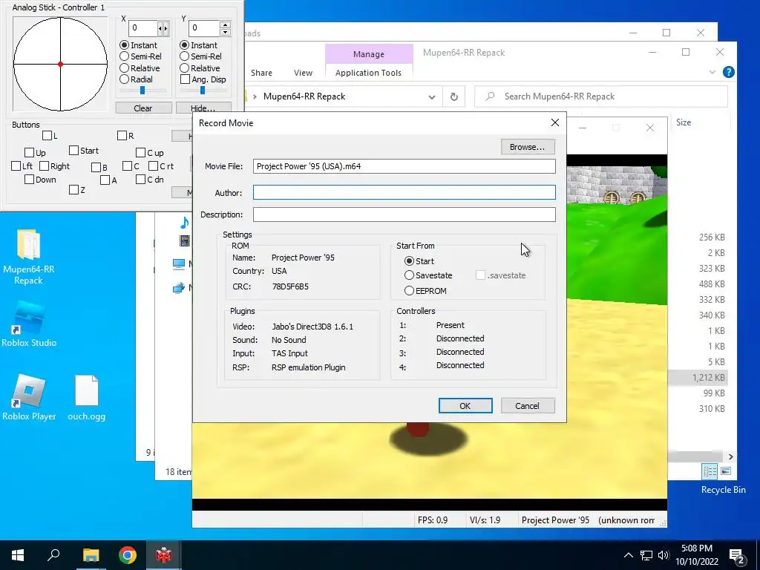Screen dimensions: 760x570
Task: Check the Z button checkbox
Action: pyautogui.click(x=73, y=190)
